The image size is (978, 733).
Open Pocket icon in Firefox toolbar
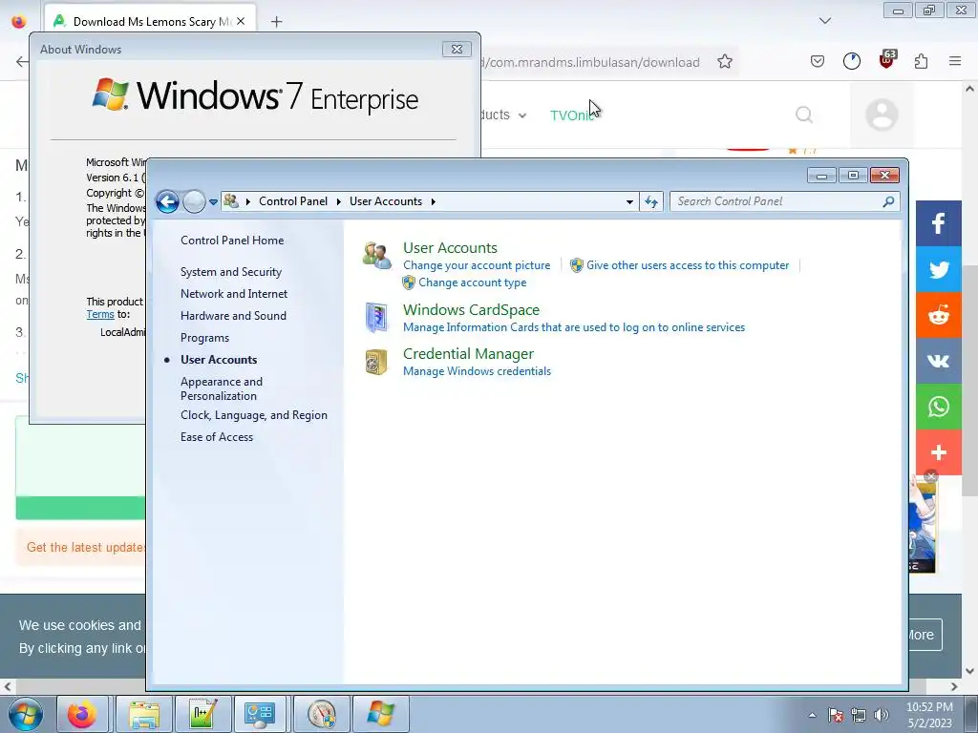click(818, 61)
